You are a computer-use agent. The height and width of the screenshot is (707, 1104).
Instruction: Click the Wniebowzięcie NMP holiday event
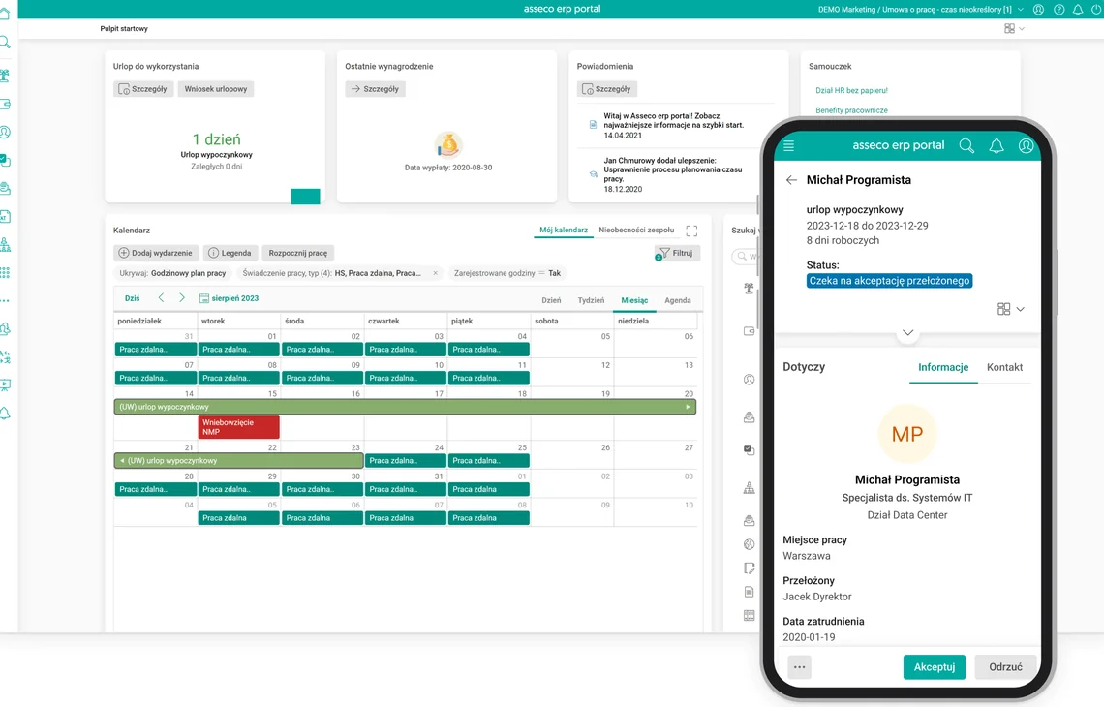[x=238, y=427]
